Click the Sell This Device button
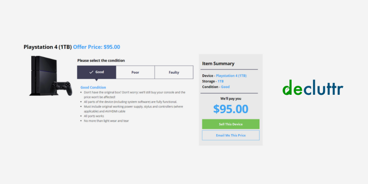This screenshot has height=184, width=368. point(231,124)
